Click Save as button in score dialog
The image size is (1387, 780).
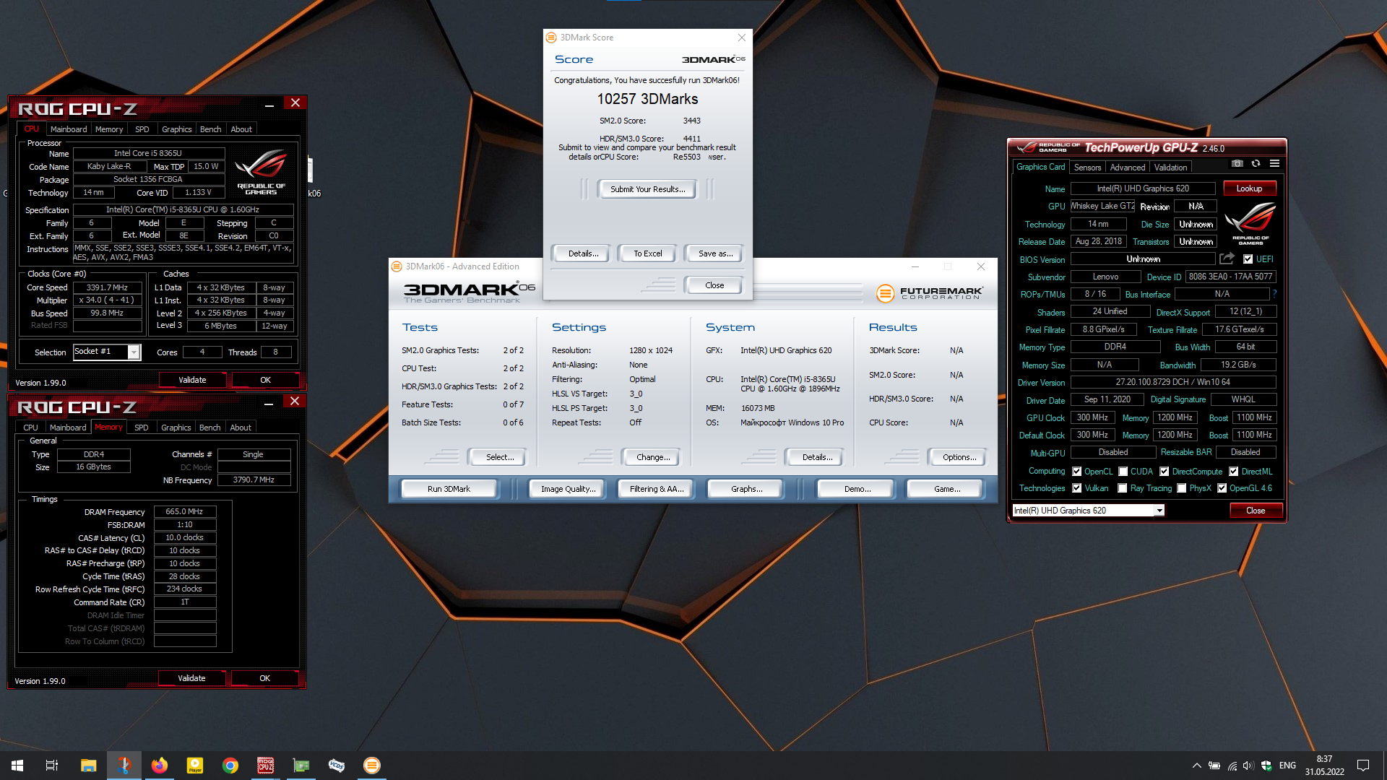pyautogui.click(x=715, y=253)
